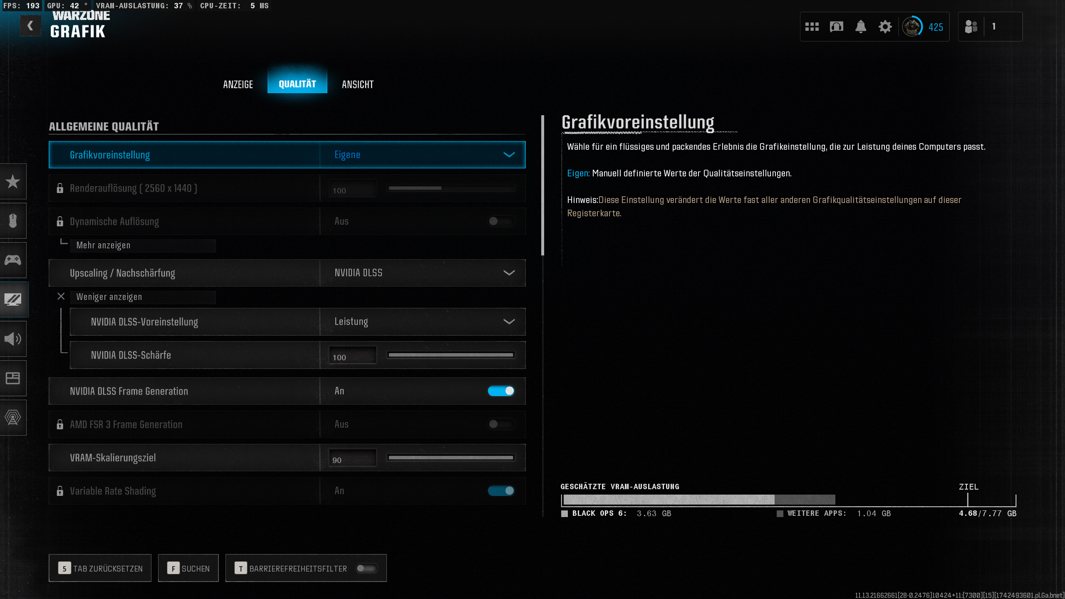The width and height of the screenshot is (1065, 599).
Task: Toggle the Variable Rate Shading switch
Action: [501, 491]
